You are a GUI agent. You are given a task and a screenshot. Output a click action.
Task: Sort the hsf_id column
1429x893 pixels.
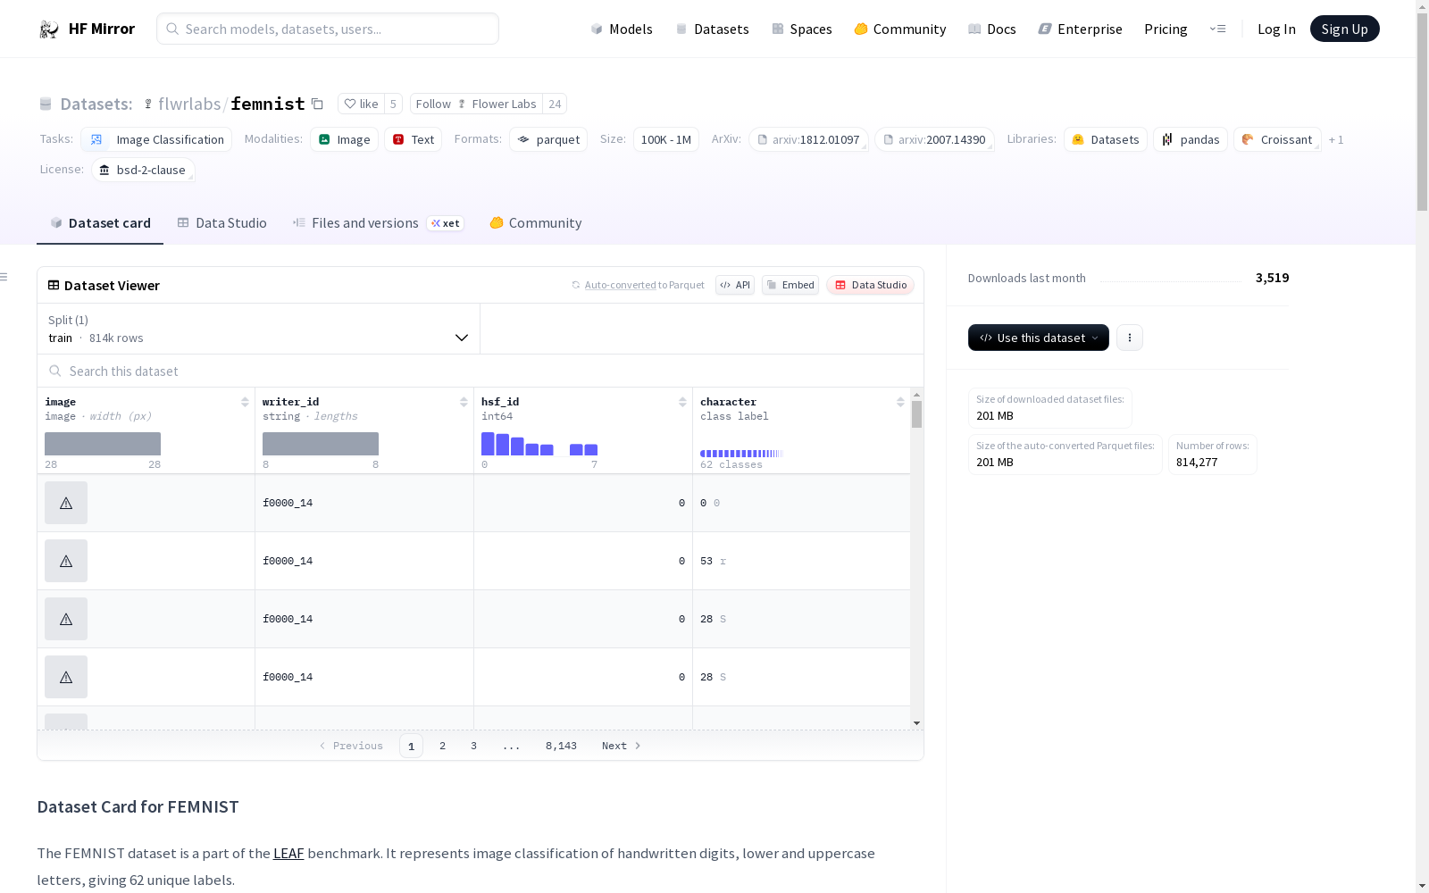(x=682, y=402)
